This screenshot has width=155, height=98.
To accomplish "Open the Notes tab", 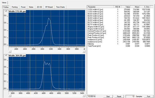I will pyautogui.click(x=31, y=7).
